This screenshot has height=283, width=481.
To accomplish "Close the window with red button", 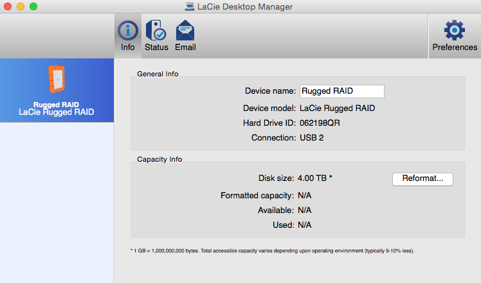I will tap(8, 6).
